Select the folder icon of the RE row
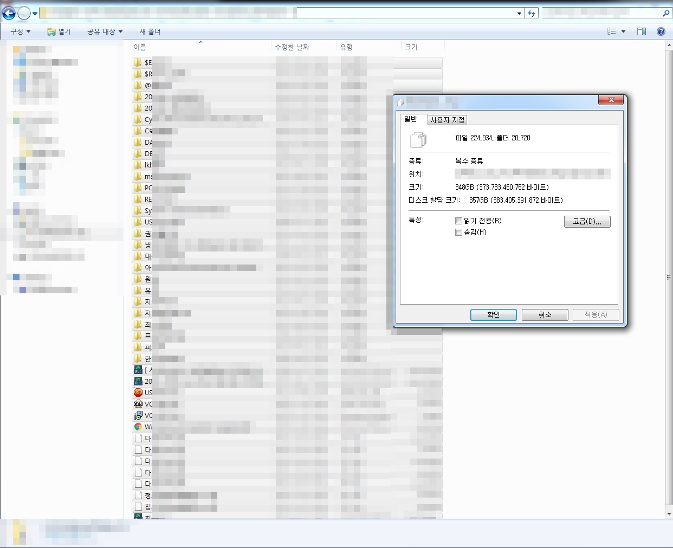Screen dimensions: 673x548 point(138,199)
